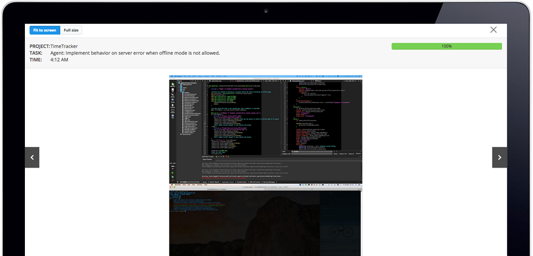Click the 100% activity progress bar
Image resolution: width=533 pixels, height=256 pixels.
[447, 46]
